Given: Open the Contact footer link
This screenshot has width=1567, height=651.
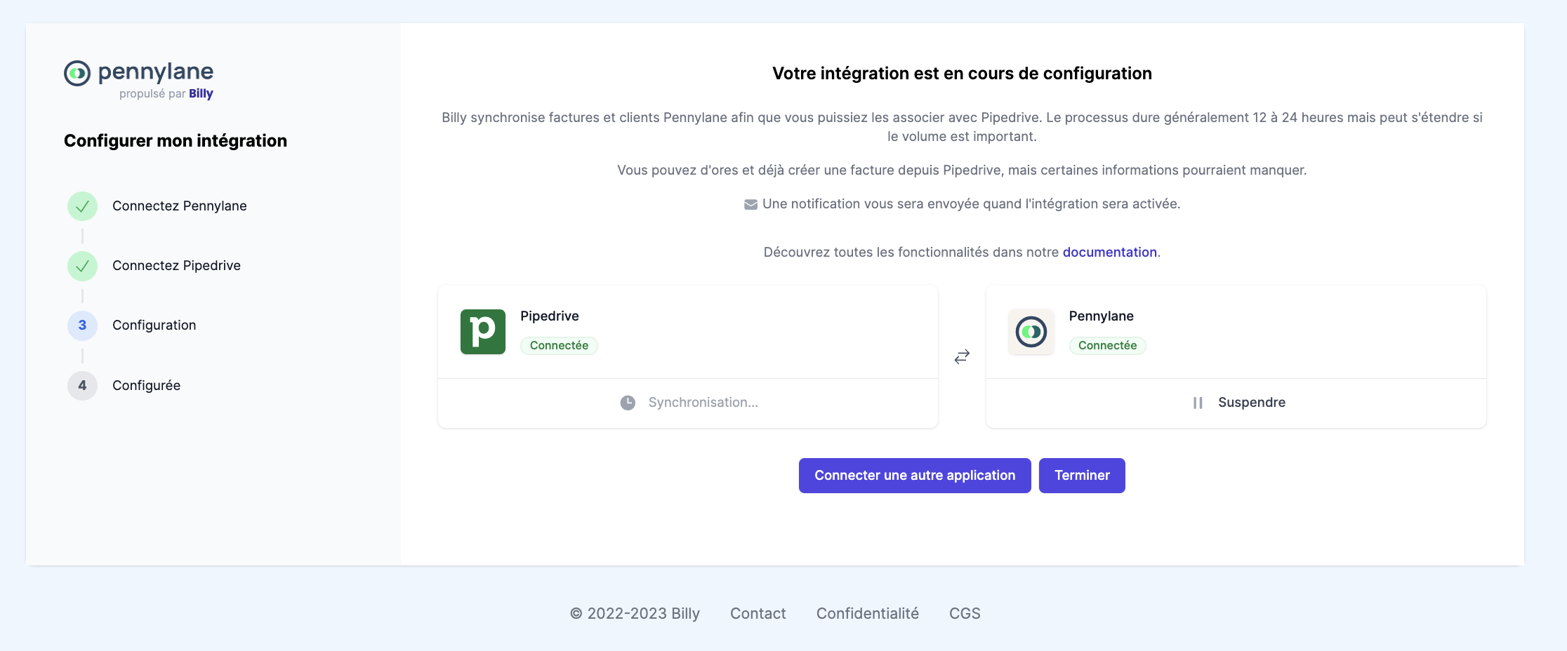Looking at the screenshot, I should (758, 613).
